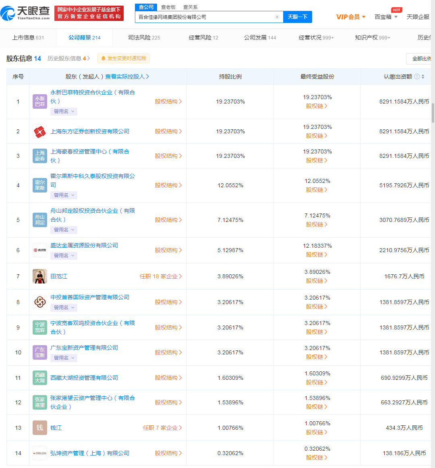Click 查看实际控股人 link
Viewport: 435px width, 468px height.
coord(127,77)
